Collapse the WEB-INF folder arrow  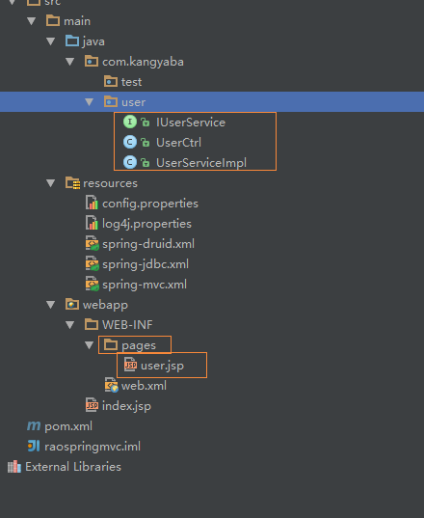tap(70, 325)
